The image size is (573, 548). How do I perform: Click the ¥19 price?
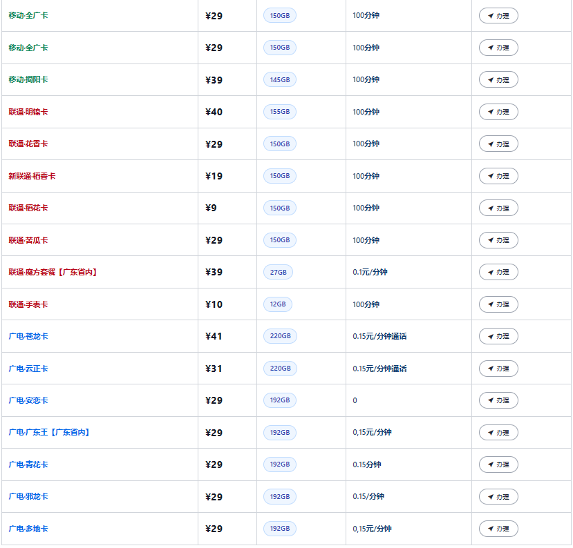[x=214, y=176]
